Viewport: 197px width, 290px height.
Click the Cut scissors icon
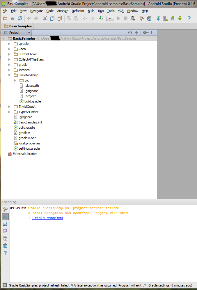click(45, 18)
